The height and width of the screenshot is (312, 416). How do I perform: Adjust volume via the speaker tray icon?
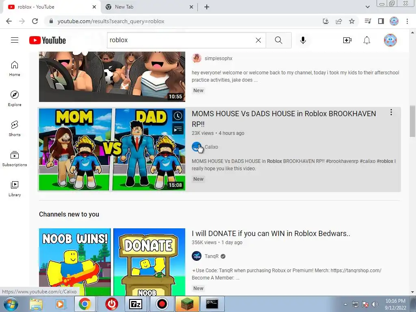tap(375, 304)
